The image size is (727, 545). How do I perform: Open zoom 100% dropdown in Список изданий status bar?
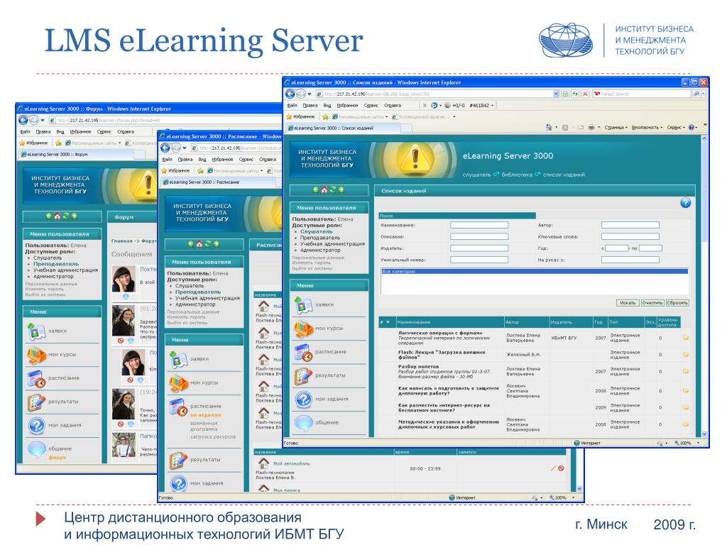coord(699,443)
